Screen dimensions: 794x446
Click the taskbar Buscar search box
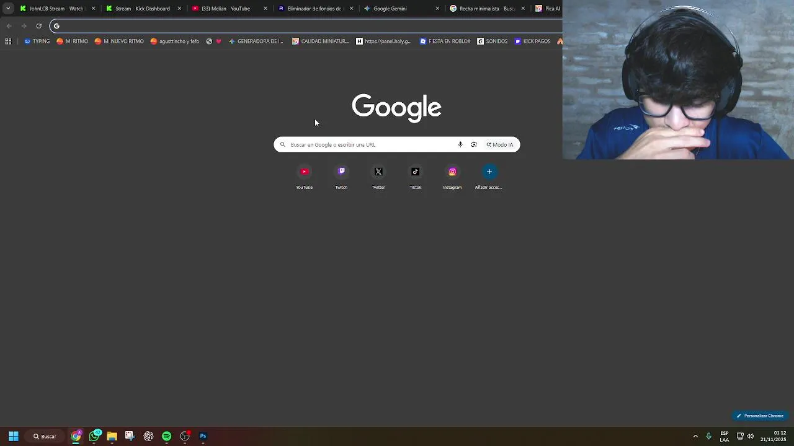[45, 436]
